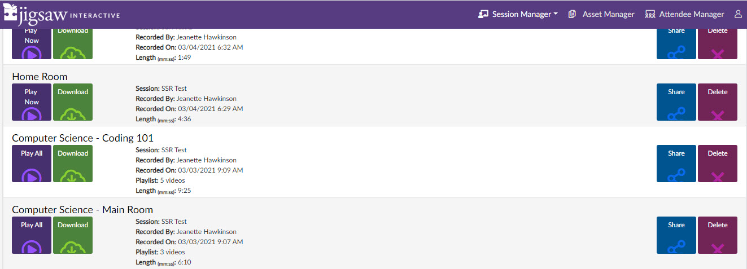Viewport: 747px width, 269px height.
Task: Delete the Home Room recording
Action: 718,102
